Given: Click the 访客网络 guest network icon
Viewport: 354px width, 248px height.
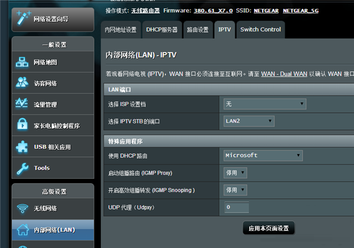Looking at the screenshot, I should coord(22,83).
